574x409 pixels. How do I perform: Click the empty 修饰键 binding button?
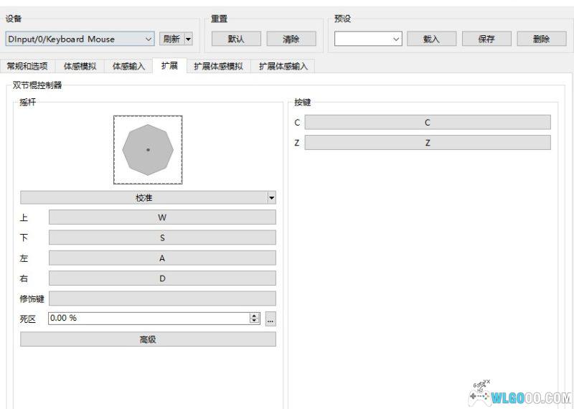(x=162, y=298)
